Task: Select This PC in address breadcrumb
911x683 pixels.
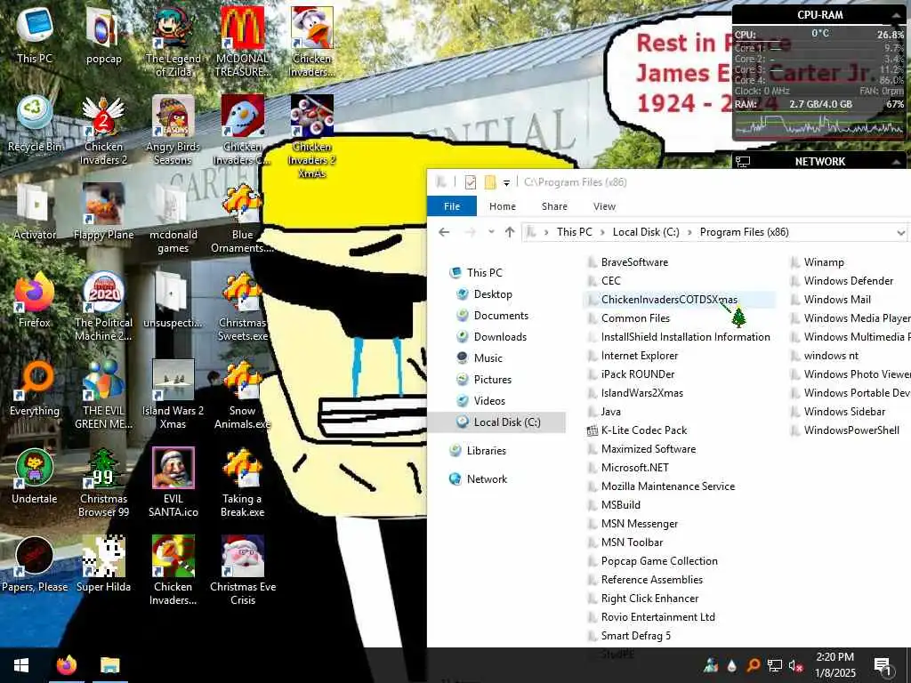Action: coord(574,232)
